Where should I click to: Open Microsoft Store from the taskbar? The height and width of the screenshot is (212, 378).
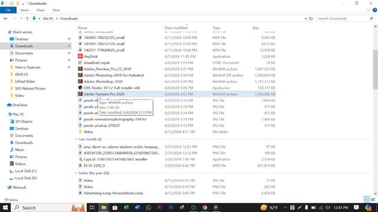pyautogui.click(x=115, y=207)
